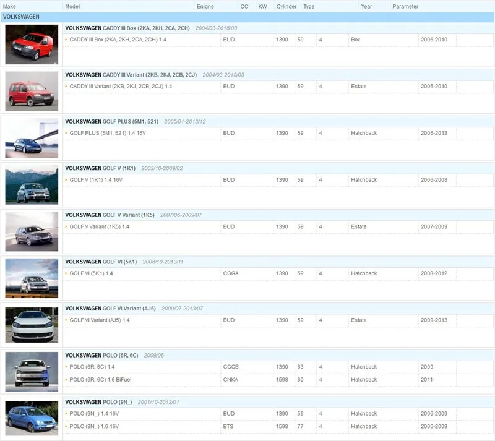The image size is (495, 441).
Task: Open the VOLKSWAGEN GOLF VI Variant (AJ5) heading
Action: [110, 309]
